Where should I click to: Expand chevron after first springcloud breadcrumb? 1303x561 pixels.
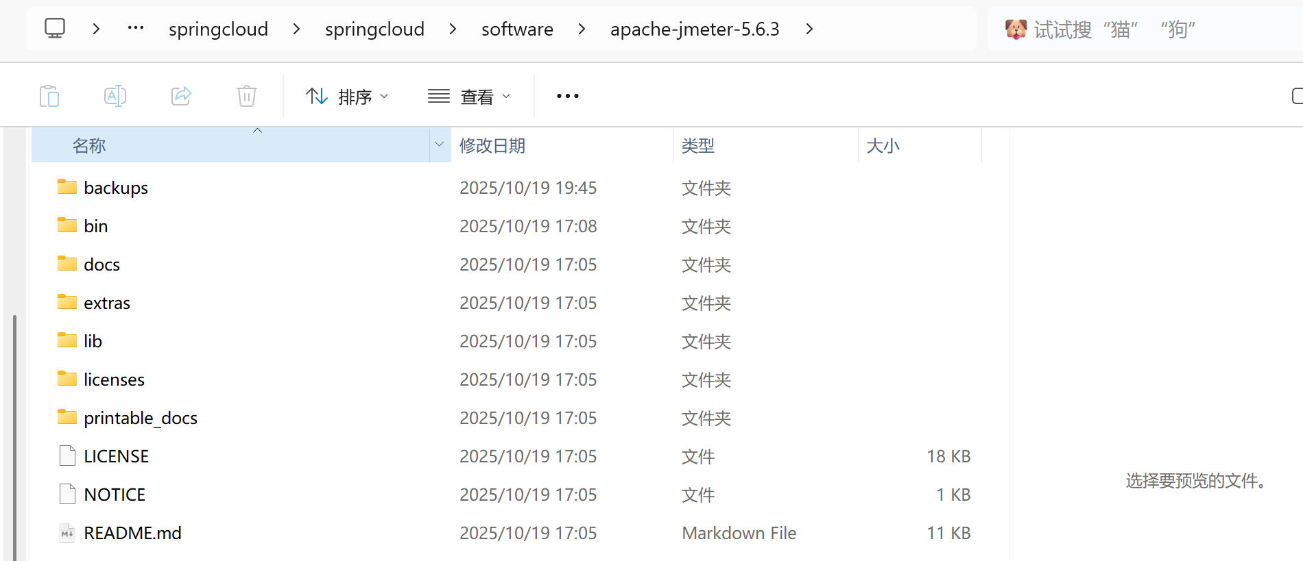point(296,29)
